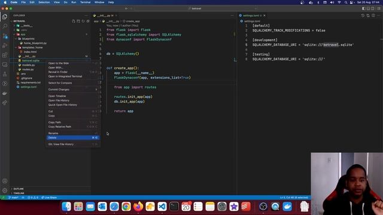Click New Folder icon in Explorer header
This screenshot has width=383, height=215.
(x=78, y=21)
